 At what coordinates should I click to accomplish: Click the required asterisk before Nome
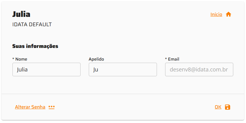[x=13, y=59]
